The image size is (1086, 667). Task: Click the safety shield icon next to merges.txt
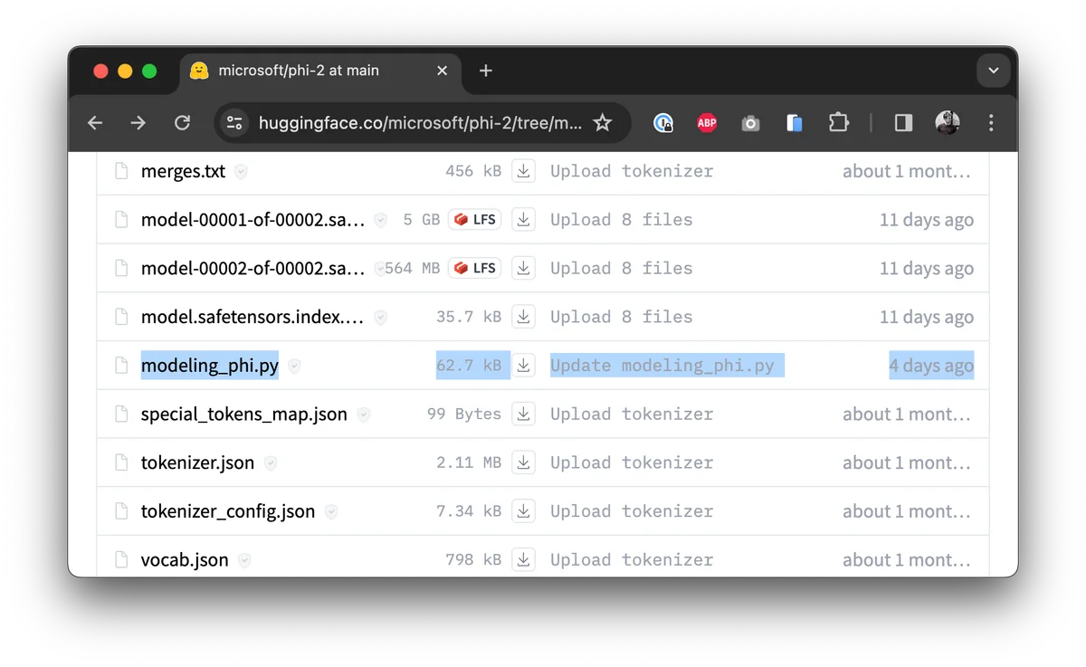241,171
